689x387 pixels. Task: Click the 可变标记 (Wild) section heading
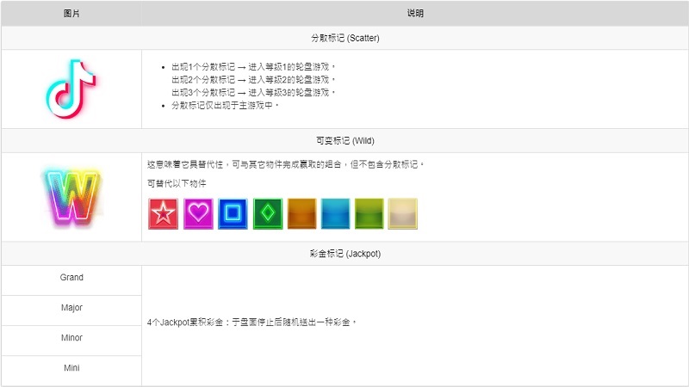345,141
